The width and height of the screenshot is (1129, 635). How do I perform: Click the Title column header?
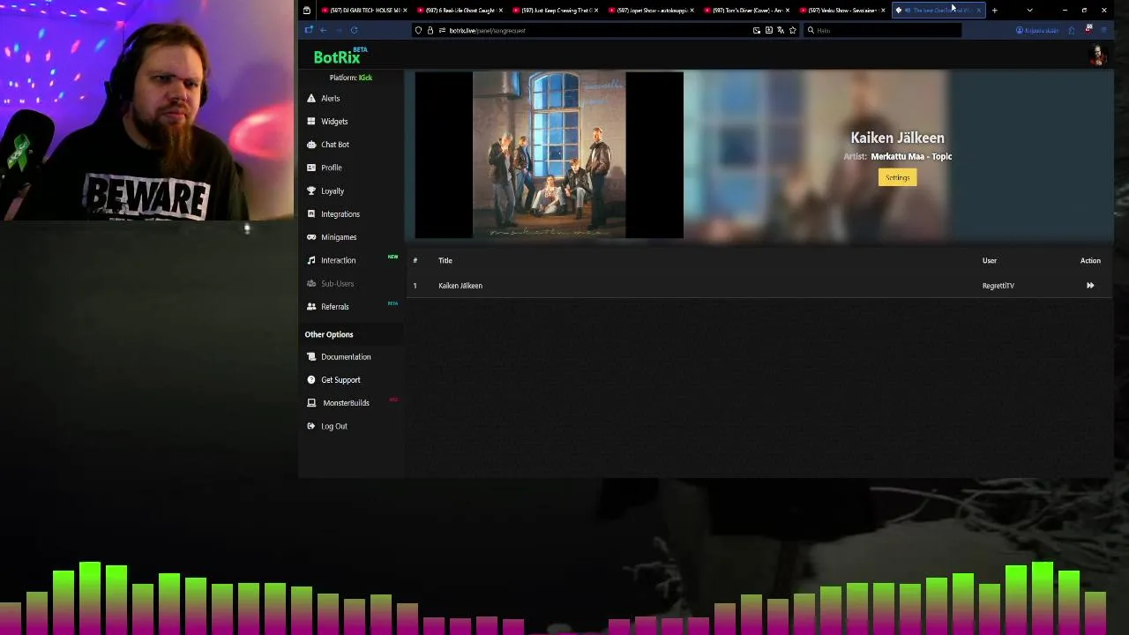pyautogui.click(x=445, y=260)
